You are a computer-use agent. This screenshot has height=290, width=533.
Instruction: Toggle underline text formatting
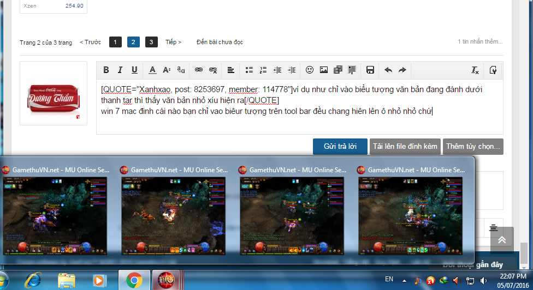[134, 70]
